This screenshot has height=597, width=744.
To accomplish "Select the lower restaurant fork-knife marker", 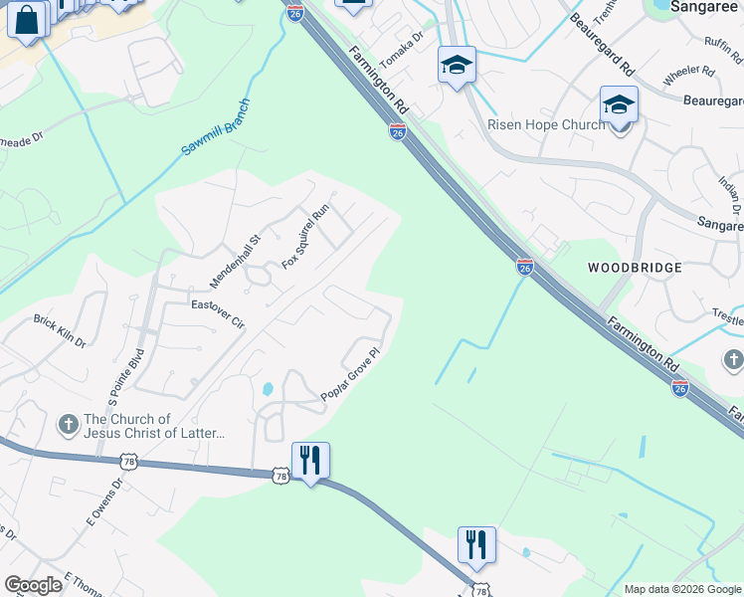I will pos(476,546).
